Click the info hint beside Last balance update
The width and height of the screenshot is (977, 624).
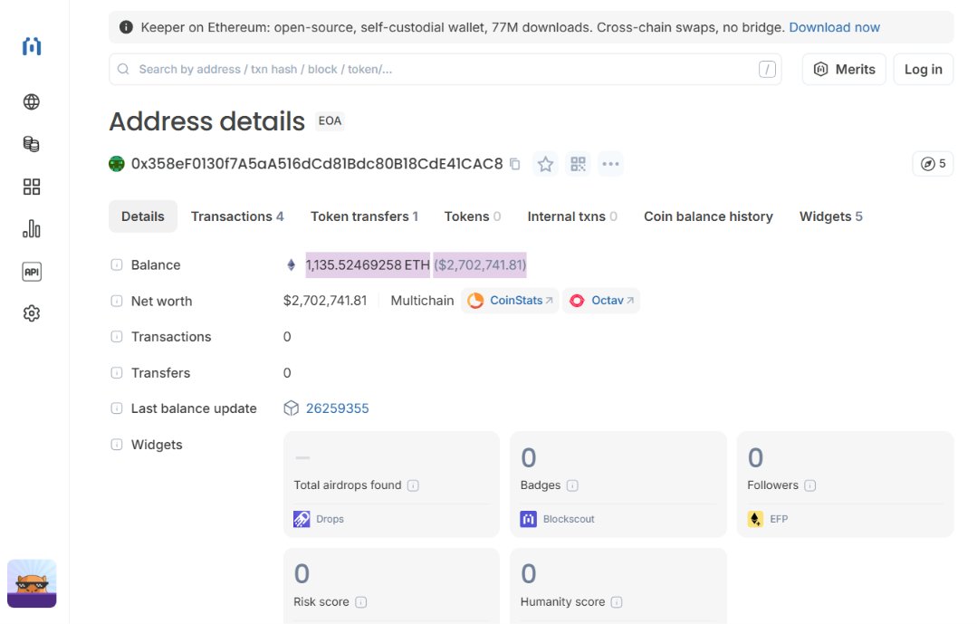(117, 408)
